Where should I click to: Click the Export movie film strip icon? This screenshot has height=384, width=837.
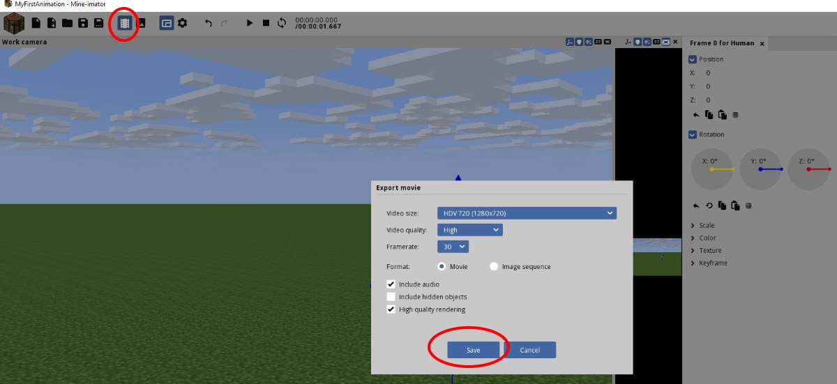(x=124, y=23)
